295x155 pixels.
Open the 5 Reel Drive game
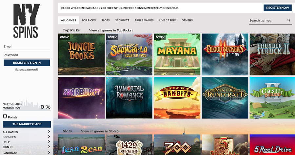pos(272,145)
